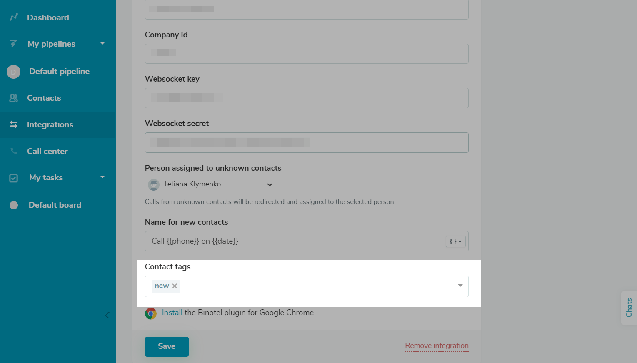Click the Call center phone icon
The width and height of the screenshot is (637, 363).
click(x=14, y=151)
